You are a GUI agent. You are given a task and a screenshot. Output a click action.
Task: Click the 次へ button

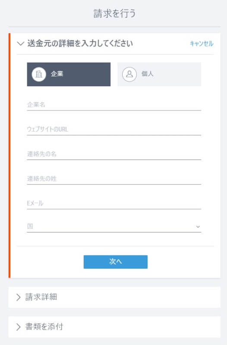pyautogui.click(x=116, y=262)
